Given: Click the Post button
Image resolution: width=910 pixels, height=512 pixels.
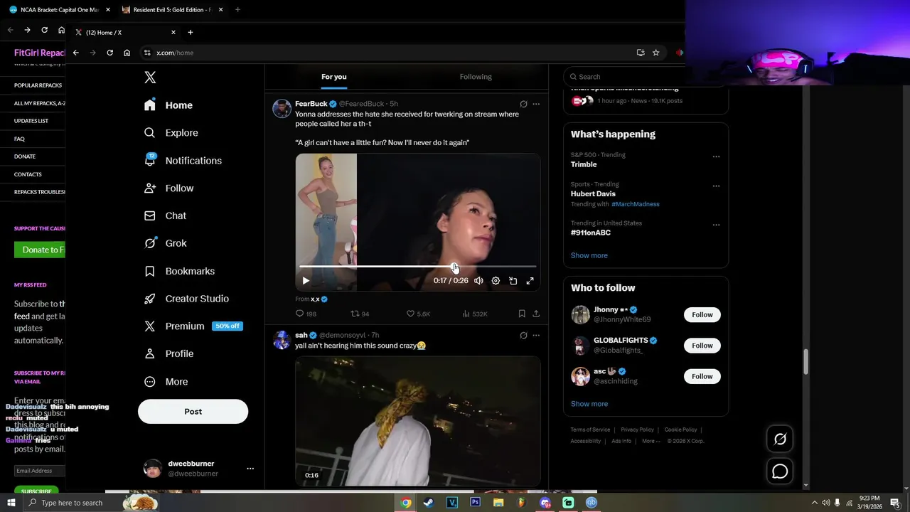Looking at the screenshot, I should pos(193,412).
